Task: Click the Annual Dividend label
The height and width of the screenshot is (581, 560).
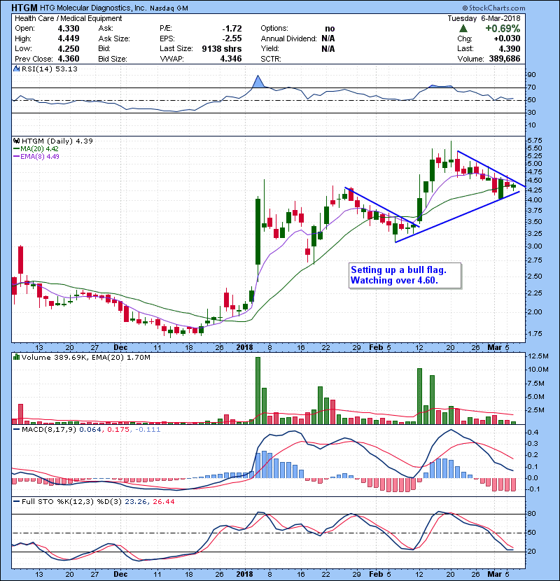Action: pos(288,38)
